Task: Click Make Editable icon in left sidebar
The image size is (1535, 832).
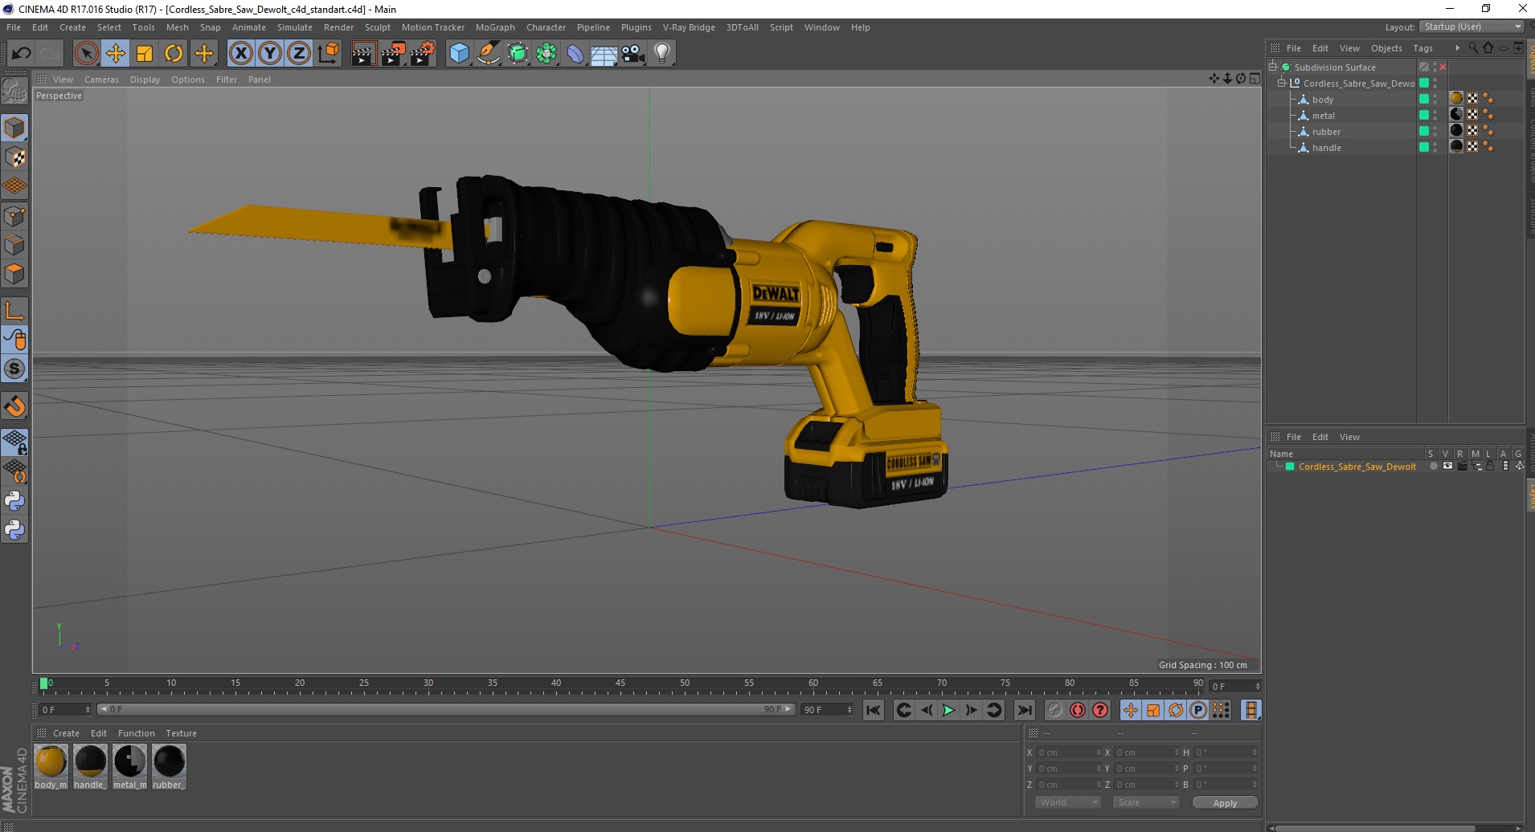Action: coord(14,92)
